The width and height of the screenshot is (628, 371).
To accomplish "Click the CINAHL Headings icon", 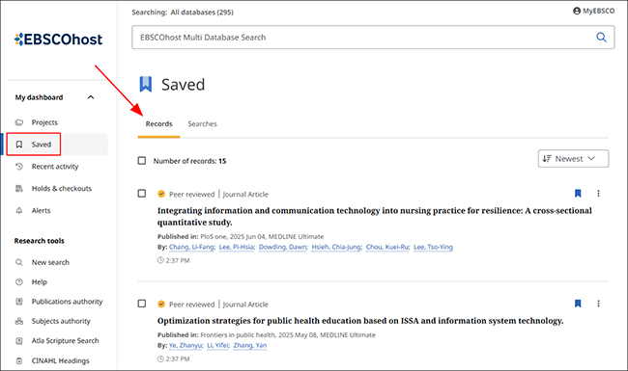I will [18, 360].
